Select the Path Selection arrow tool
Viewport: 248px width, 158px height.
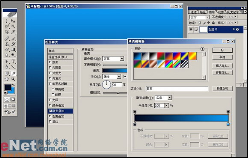click(x=7, y=61)
